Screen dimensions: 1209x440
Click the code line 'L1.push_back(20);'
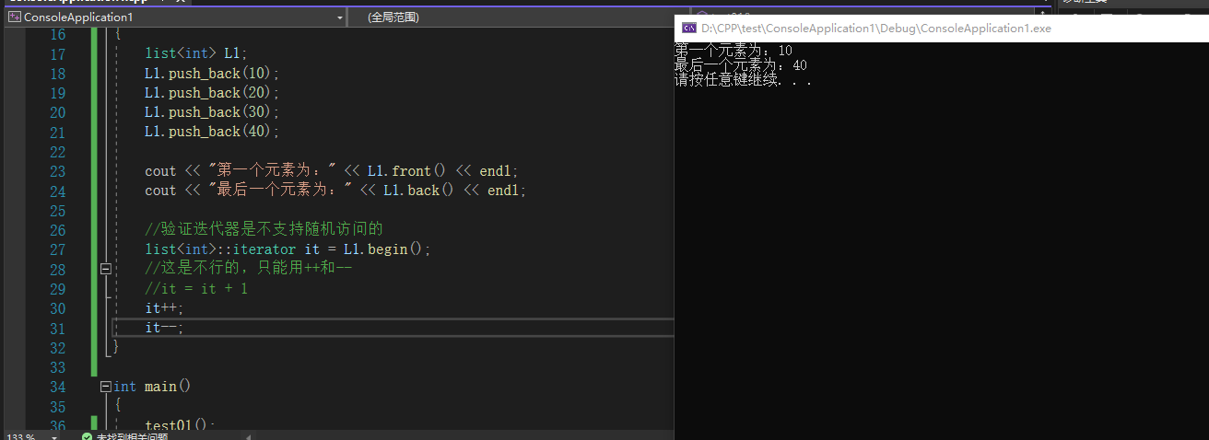coord(211,92)
